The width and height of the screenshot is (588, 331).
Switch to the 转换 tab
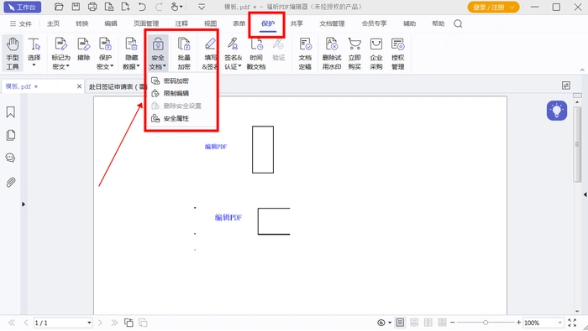(82, 23)
